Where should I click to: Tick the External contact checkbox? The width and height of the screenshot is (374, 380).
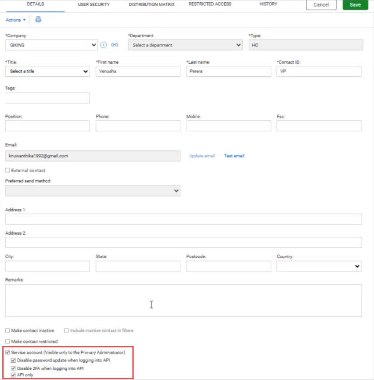pyautogui.click(x=7, y=170)
